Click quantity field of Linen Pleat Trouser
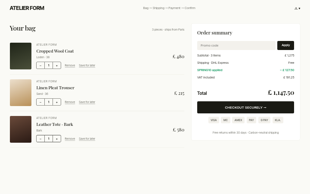 pos(49,102)
